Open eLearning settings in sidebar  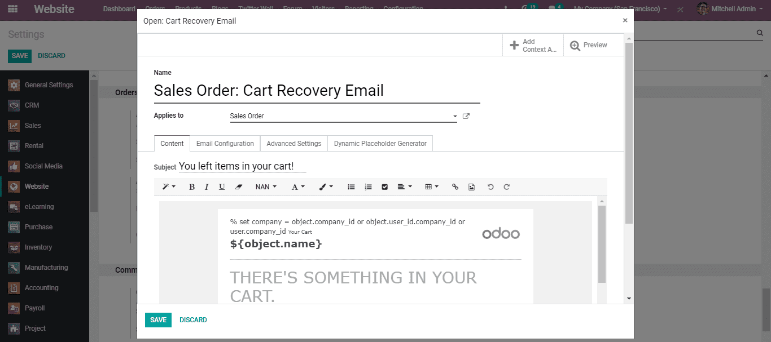tap(45, 207)
